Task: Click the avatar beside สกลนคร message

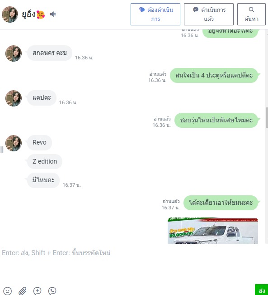Action: point(14,53)
